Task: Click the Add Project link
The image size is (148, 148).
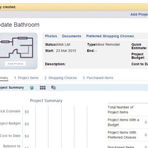Action: click(x=139, y=14)
